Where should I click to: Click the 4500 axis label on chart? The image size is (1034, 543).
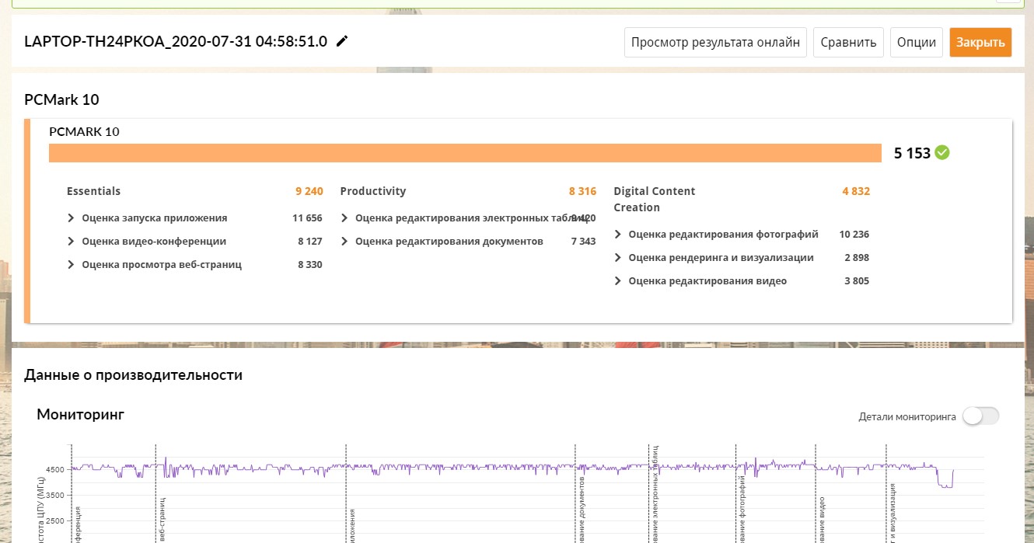[x=55, y=470]
